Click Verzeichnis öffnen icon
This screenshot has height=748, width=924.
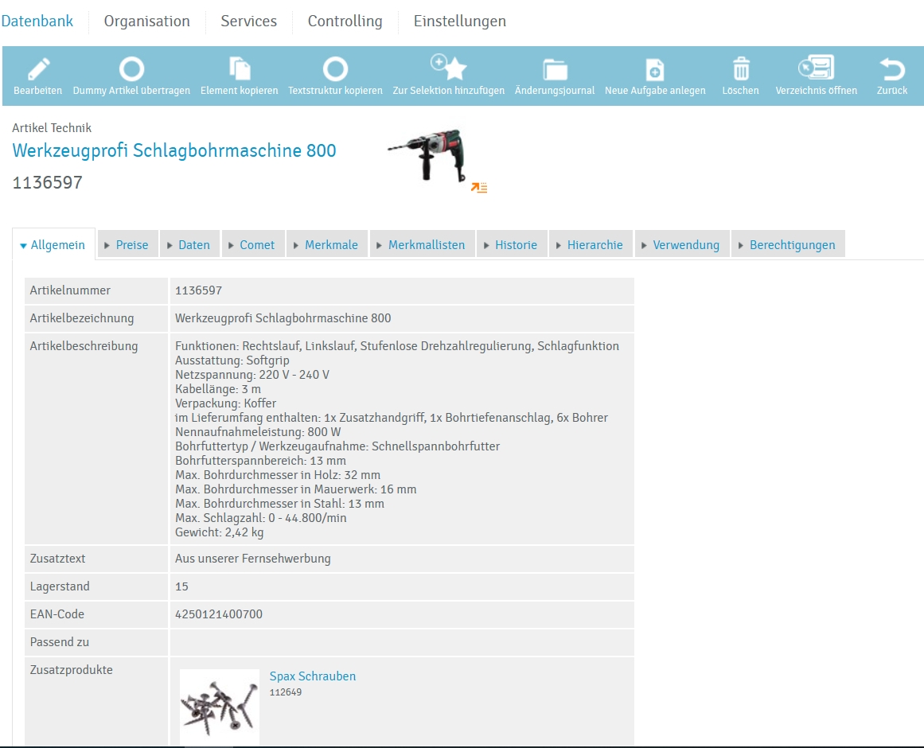pos(817,67)
